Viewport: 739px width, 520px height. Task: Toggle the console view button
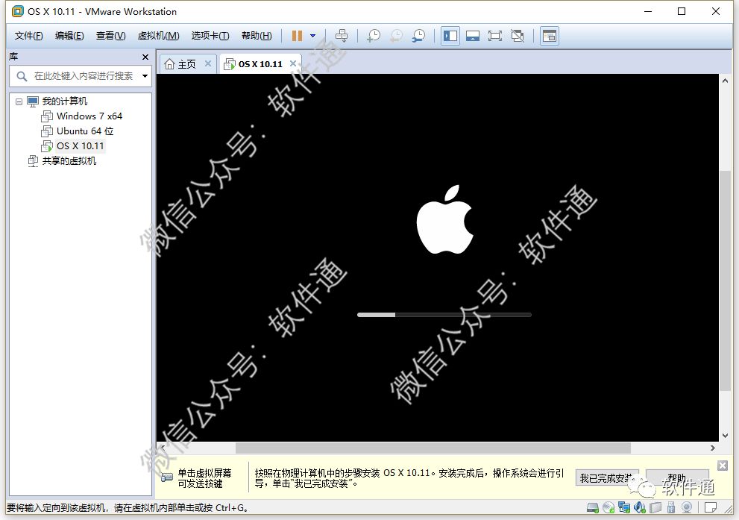click(x=550, y=36)
